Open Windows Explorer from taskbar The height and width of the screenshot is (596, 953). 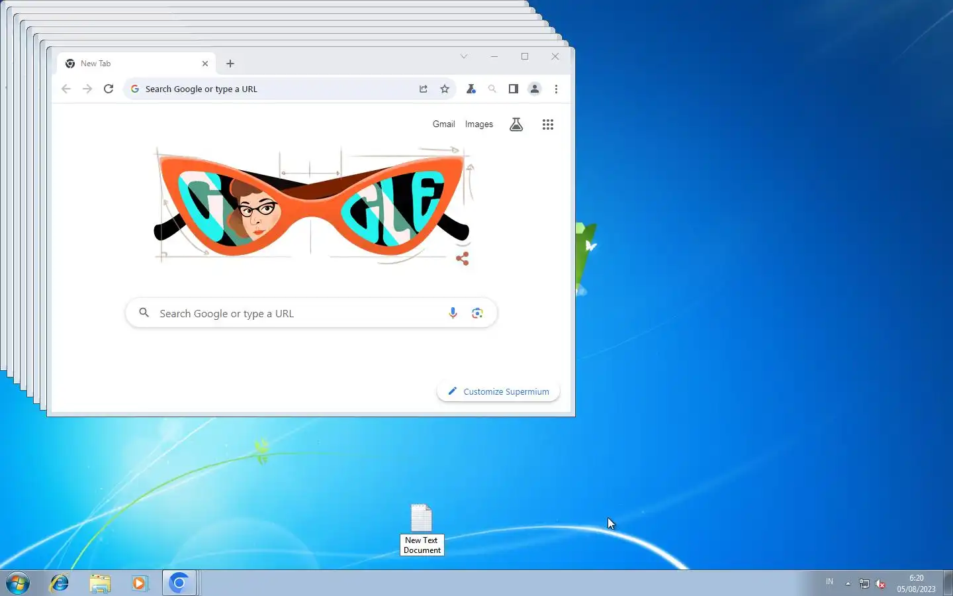[x=100, y=583]
